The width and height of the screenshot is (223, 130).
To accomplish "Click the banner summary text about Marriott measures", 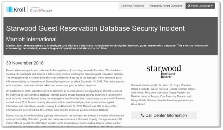I will click(x=107, y=47).
